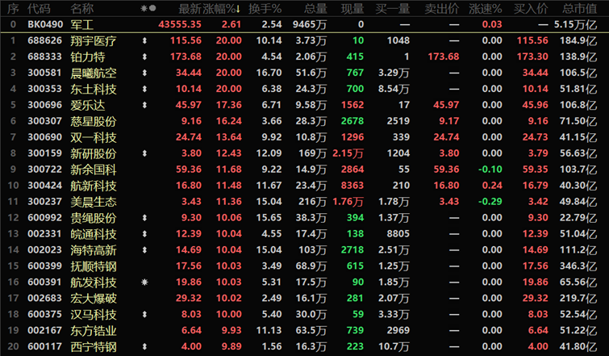Click stock code 300307

coord(44,121)
